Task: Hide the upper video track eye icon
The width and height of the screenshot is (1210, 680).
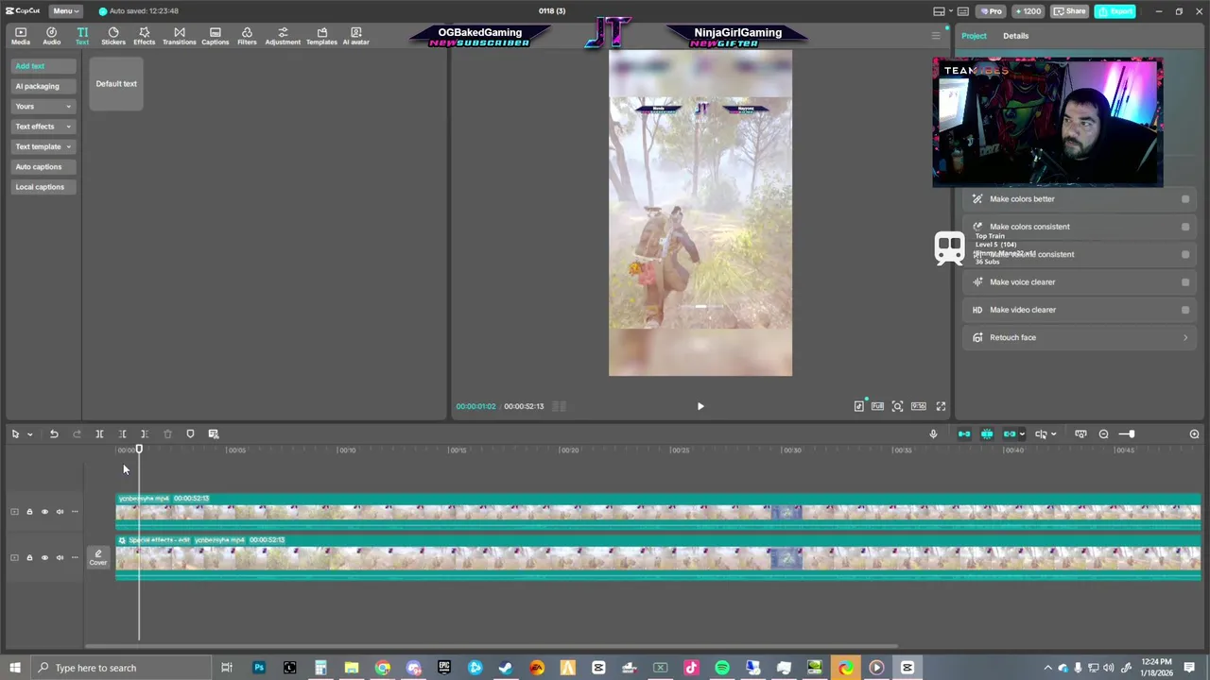Action: pyautogui.click(x=44, y=512)
